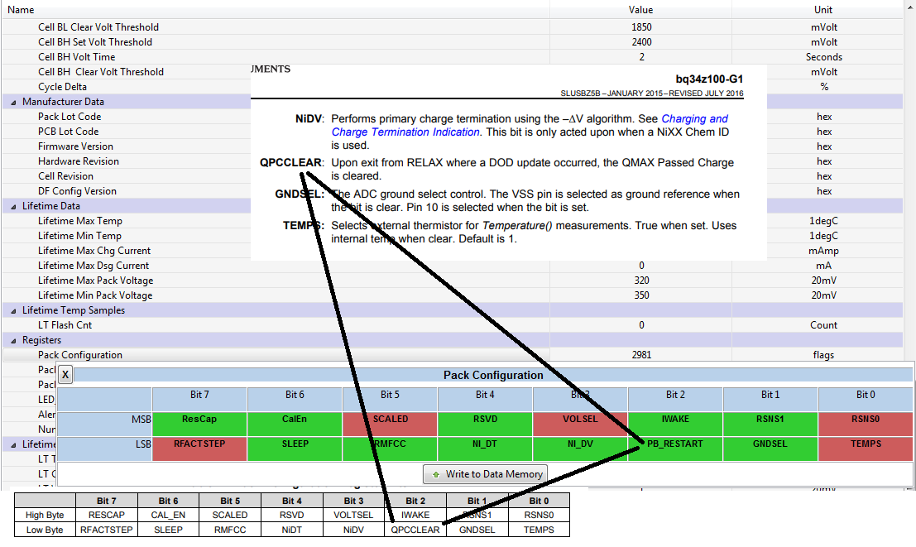Image resolution: width=916 pixels, height=547 pixels.
Task: Toggle the RSNS0 bit in panel
Action: (x=866, y=424)
